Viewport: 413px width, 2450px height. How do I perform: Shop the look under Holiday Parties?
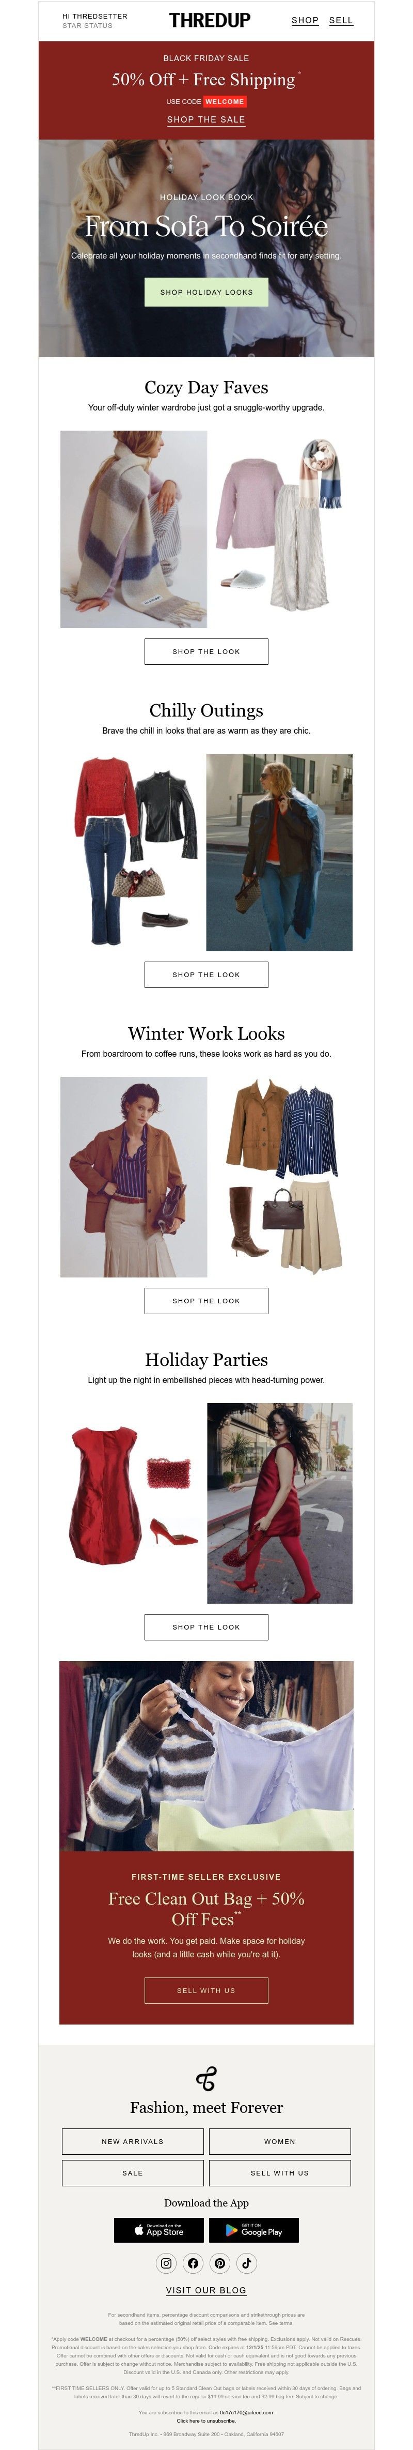(x=206, y=1626)
